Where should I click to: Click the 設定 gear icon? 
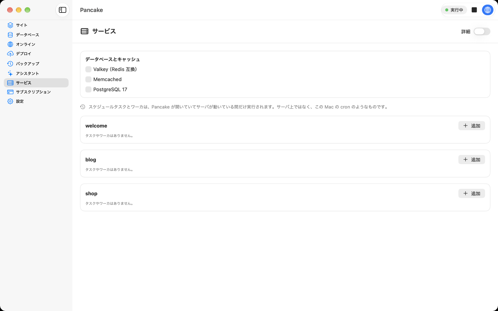point(10,101)
